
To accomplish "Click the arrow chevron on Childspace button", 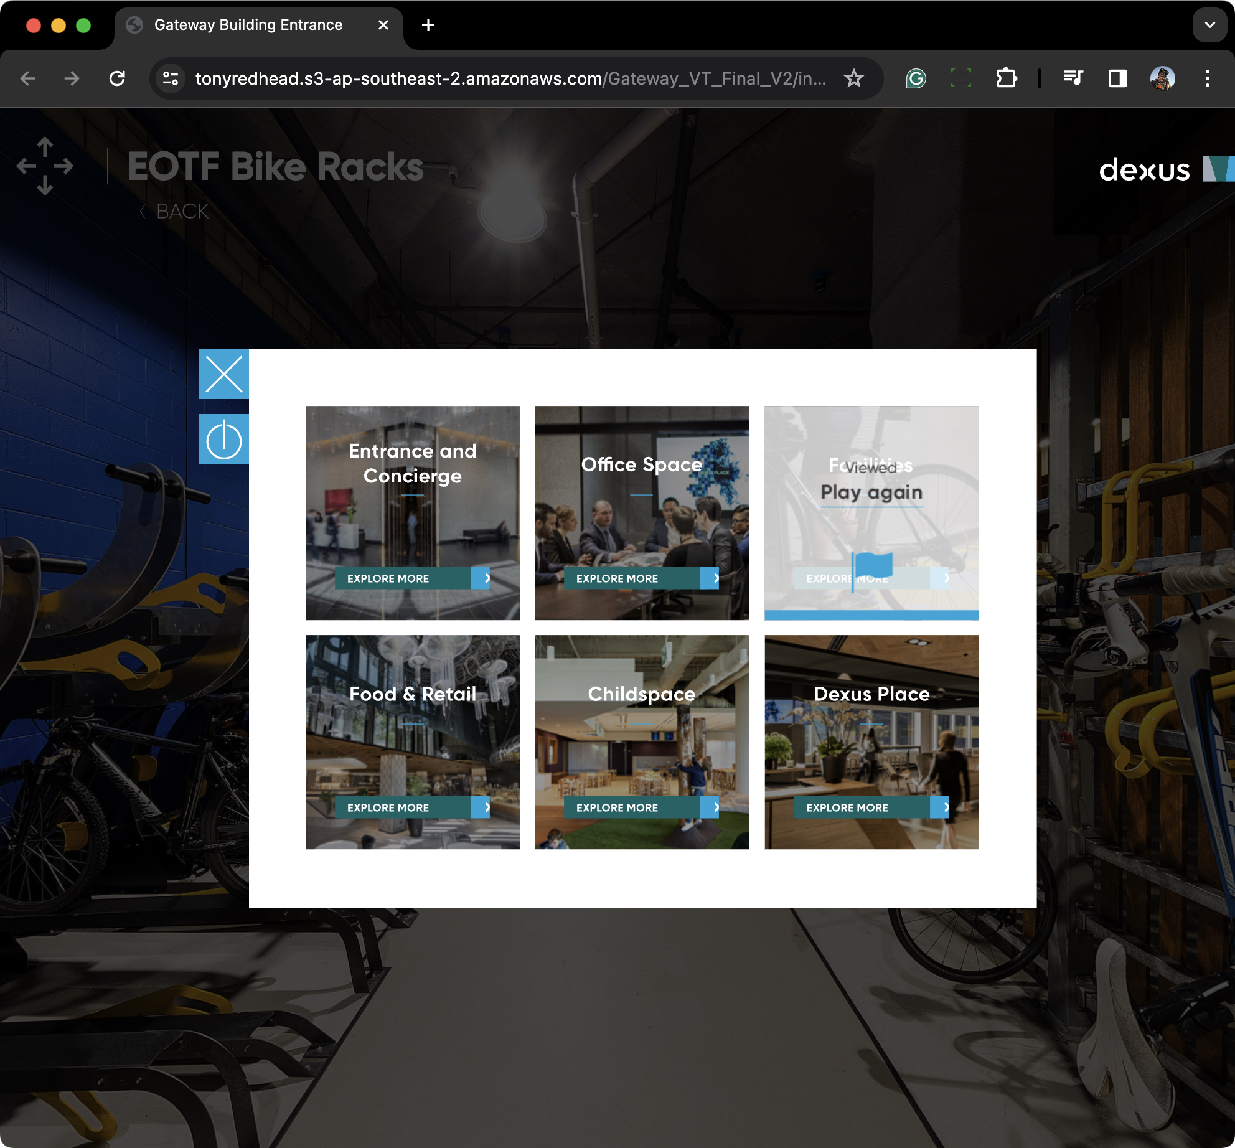I will [x=710, y=807].
